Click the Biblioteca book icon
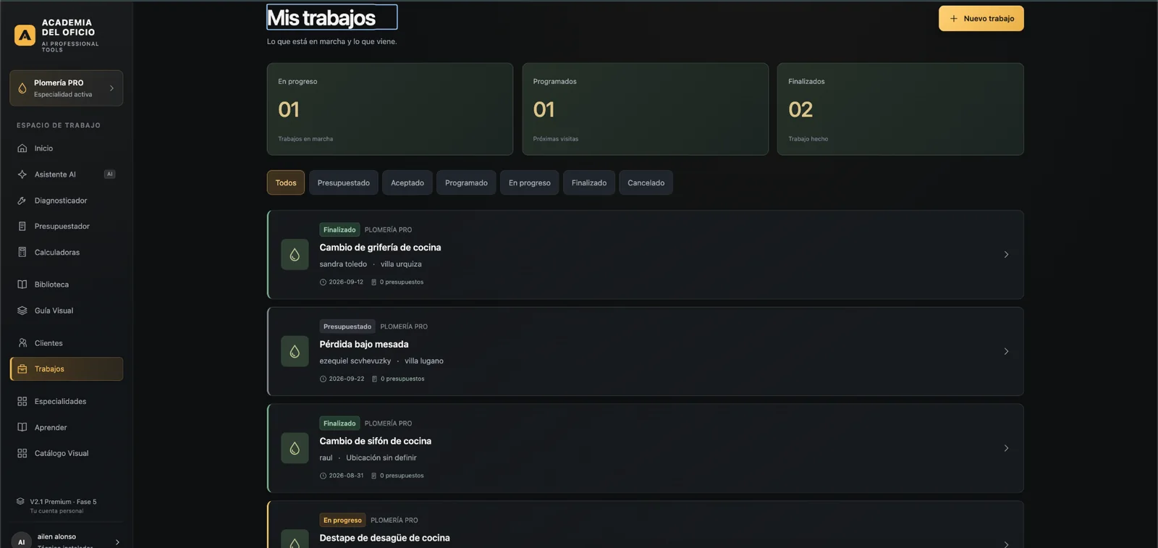The width and height of the screenshot is (1158, 548). click(x=22, y=284)
